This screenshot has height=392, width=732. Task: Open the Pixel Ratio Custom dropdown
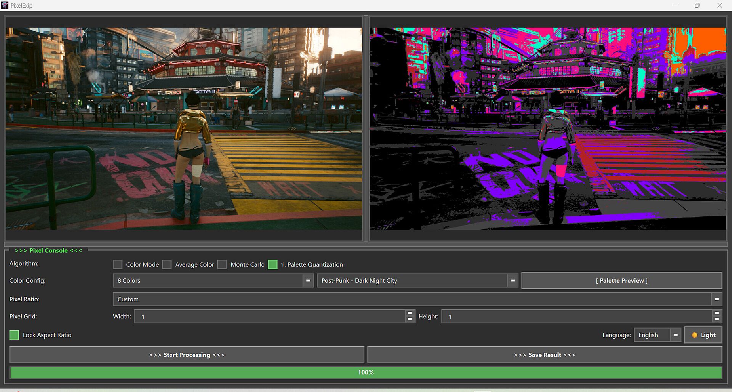pos(716,299)
